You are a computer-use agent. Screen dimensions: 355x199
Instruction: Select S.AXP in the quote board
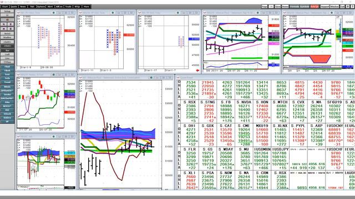coord(316,125)
